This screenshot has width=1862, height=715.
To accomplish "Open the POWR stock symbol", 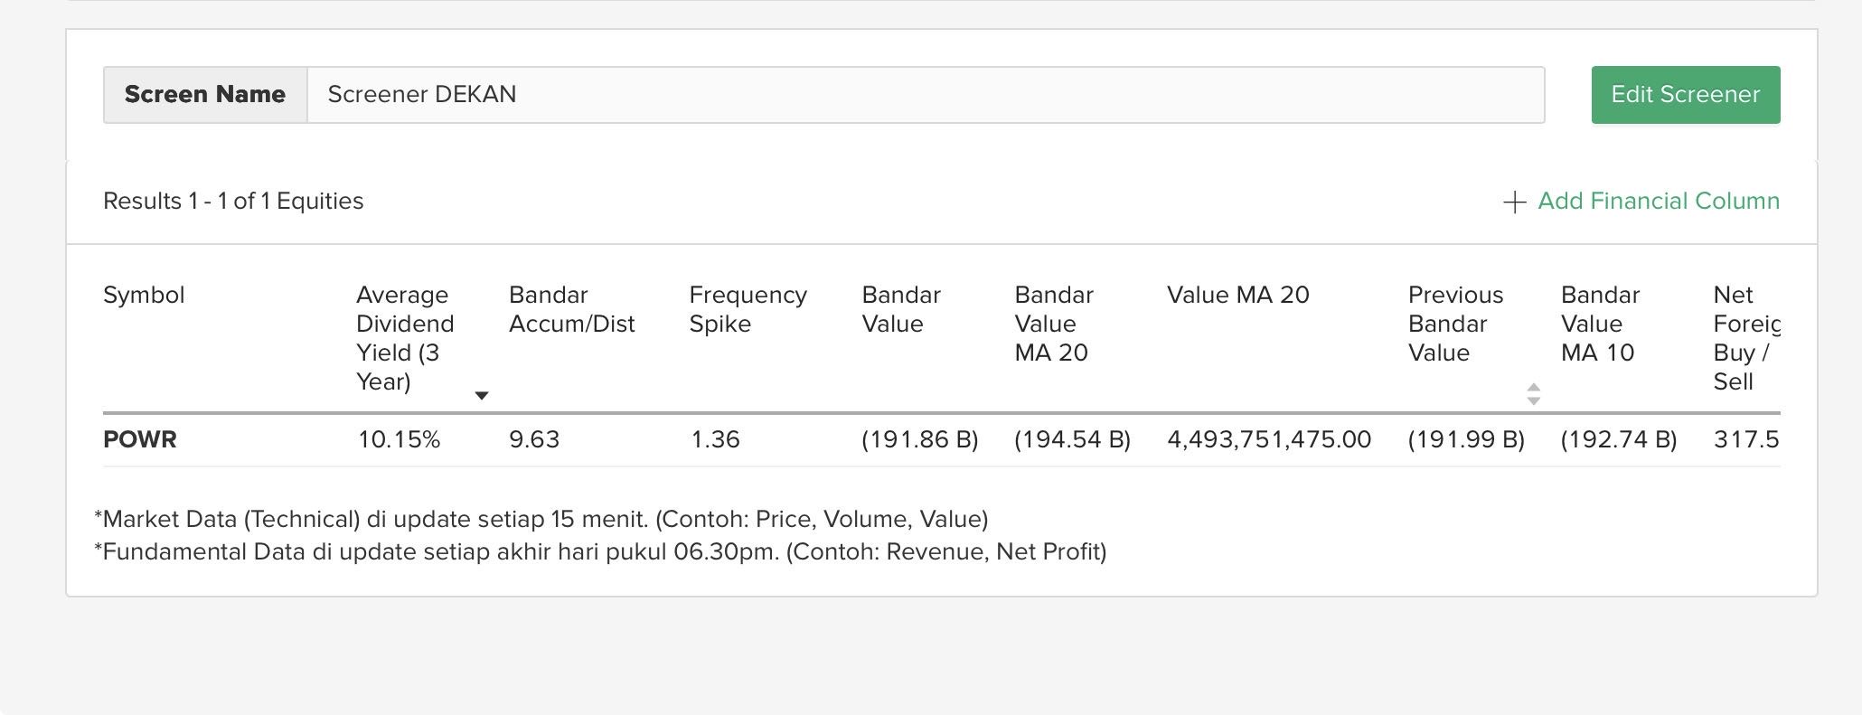I will point(140,440).
